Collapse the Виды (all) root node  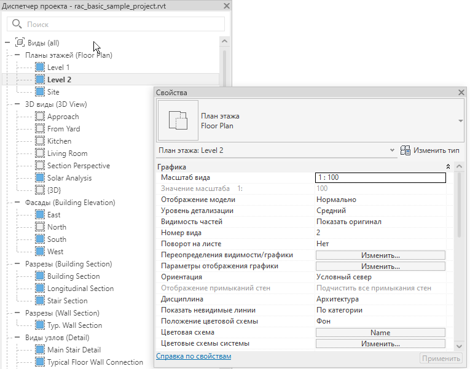click(x=7, y=42)
